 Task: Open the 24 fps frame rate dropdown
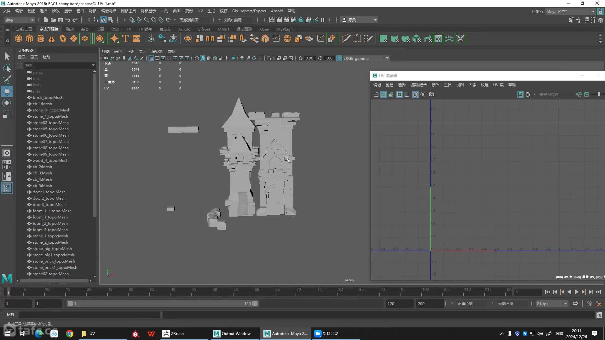tap(552, 303)
